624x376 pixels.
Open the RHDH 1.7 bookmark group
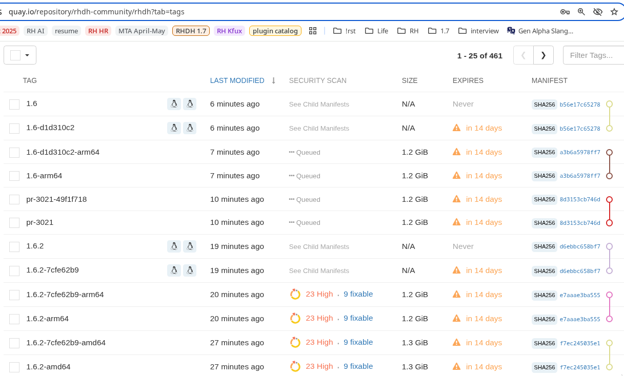tap(191, 31)
